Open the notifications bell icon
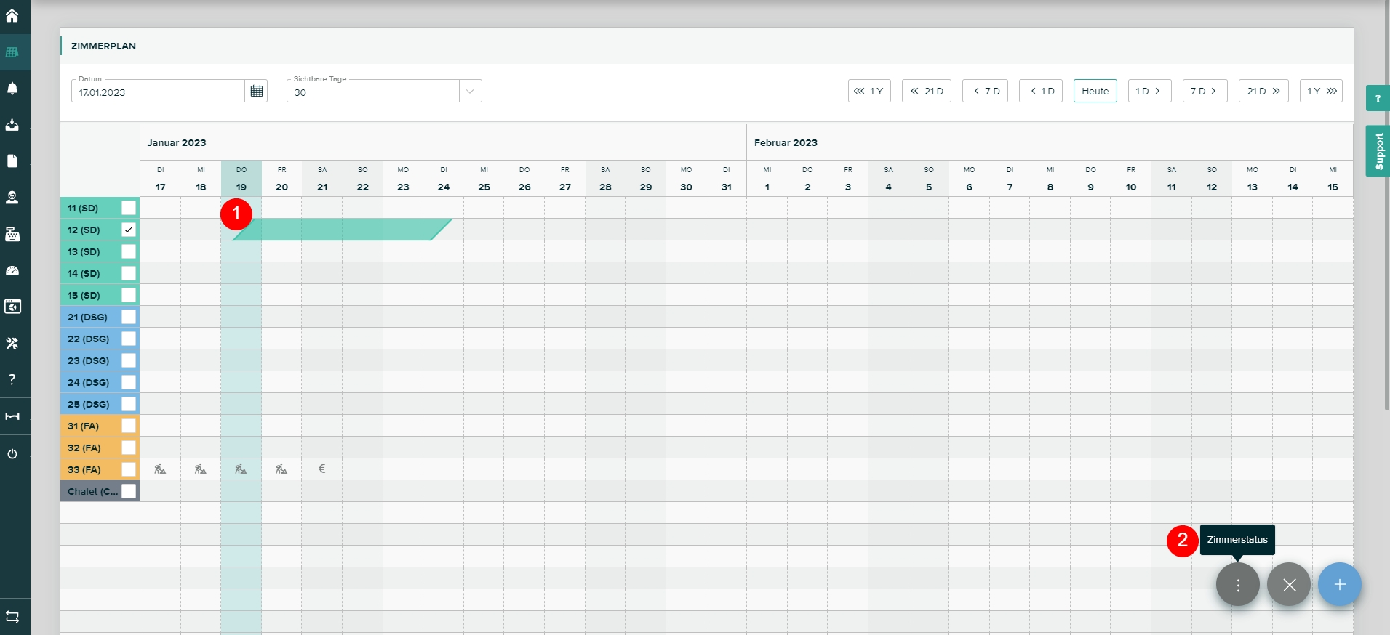This screenshot has height=635, width=1390. 12,89
